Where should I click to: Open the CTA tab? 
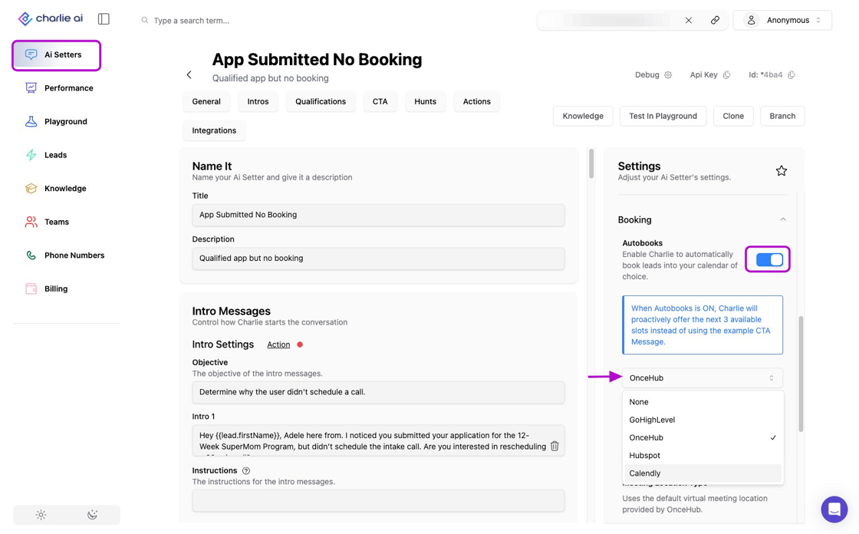pos(380,101)
